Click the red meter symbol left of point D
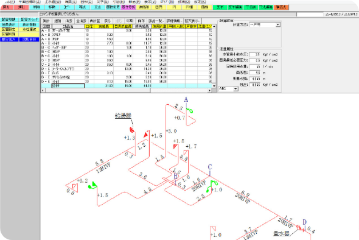Viewport: 359px width, 240px height. 299,228
